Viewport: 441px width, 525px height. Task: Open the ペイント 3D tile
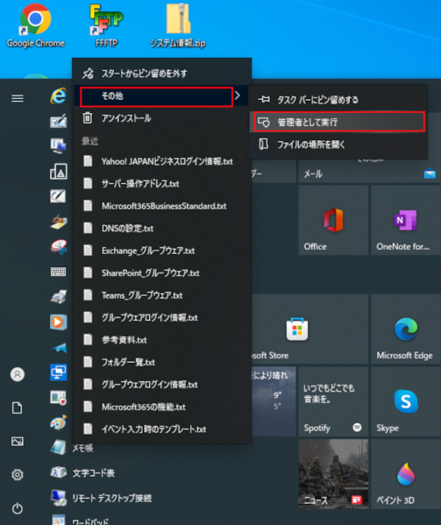406,474
